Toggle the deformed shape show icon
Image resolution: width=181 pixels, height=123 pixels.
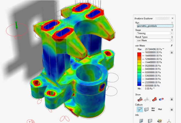[x=154, y=99]
